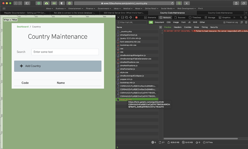Show the Headers detail tab
The width and height of the screenshot is (248, 149).
point(178,27)
